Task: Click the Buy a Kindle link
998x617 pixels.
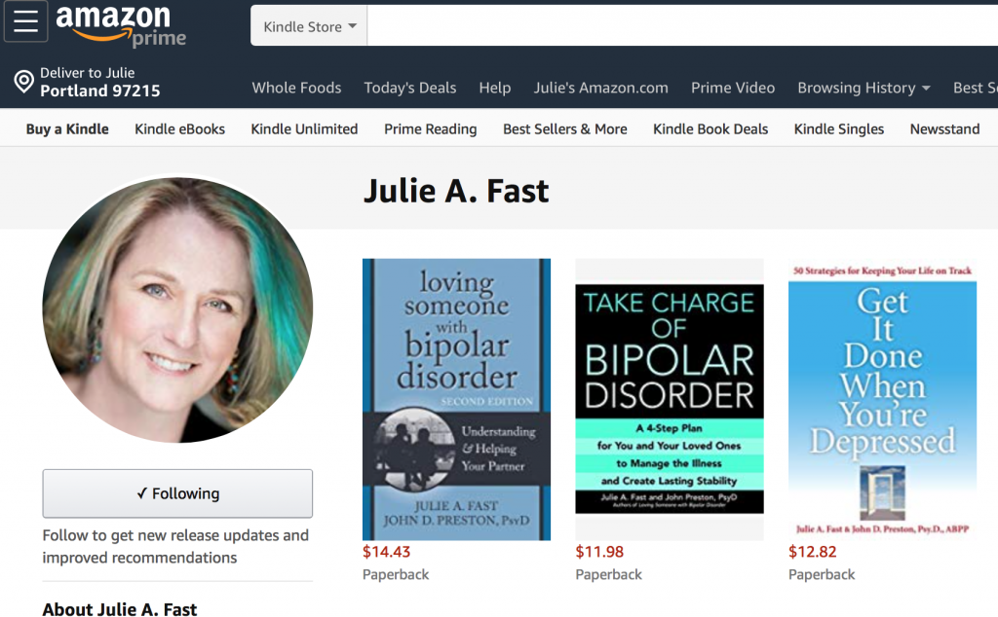Action: (x=67, y=129)
